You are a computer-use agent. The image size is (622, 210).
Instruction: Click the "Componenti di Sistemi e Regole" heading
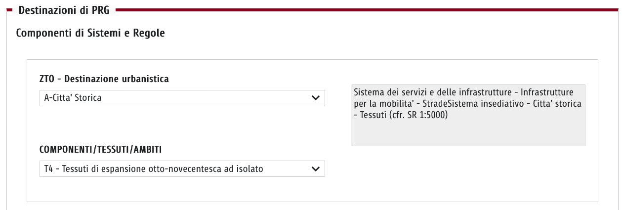click(90, 33)
